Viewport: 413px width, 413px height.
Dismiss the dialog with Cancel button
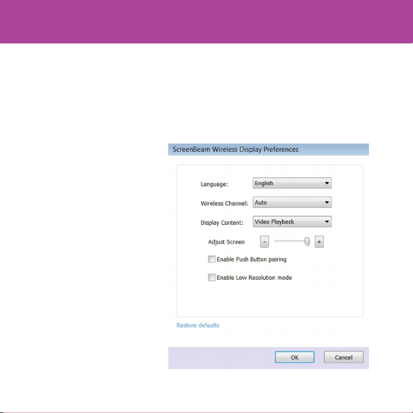(x=344, y=357)
